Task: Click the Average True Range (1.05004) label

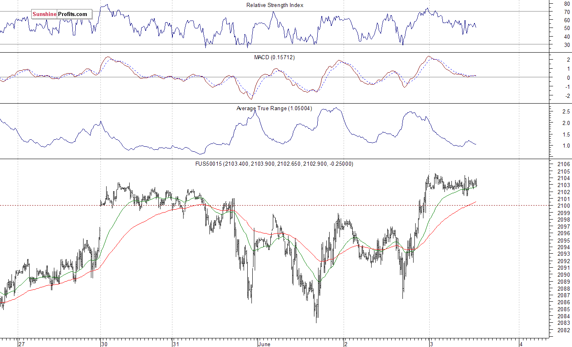Action: 274,109
